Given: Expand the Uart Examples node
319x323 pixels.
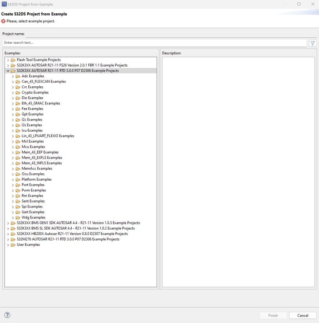Looking at the screenshot, I should click(x=13, y=212).
